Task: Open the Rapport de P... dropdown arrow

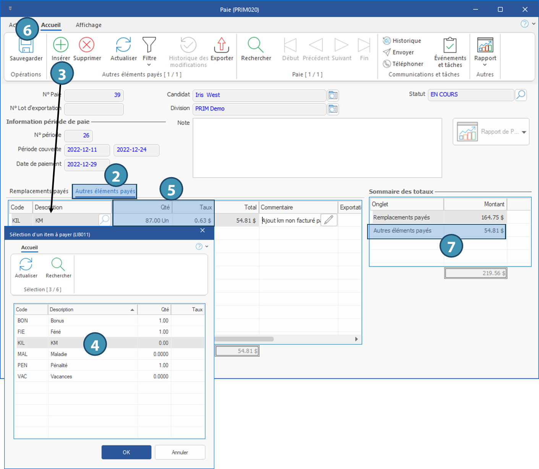Action: (524, 132)
